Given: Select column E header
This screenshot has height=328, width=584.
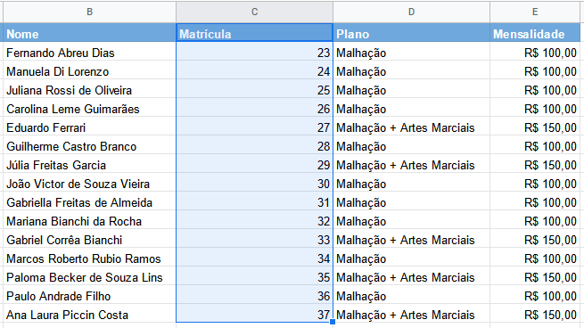Looking at the screenshot, I should pyautogui.click(x=535, y=12).
